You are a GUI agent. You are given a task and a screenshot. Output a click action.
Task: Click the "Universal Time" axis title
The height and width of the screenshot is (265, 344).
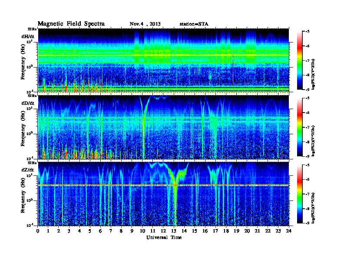tap(164, 237)
